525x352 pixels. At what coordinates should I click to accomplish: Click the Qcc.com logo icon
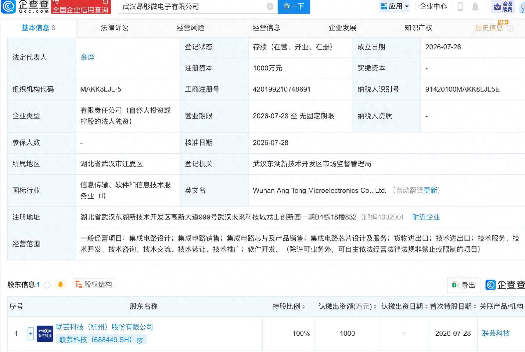[x=8, y=6]
